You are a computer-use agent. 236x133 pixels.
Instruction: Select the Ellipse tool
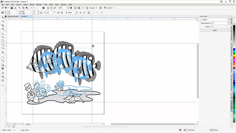click(x=3, y=44)
